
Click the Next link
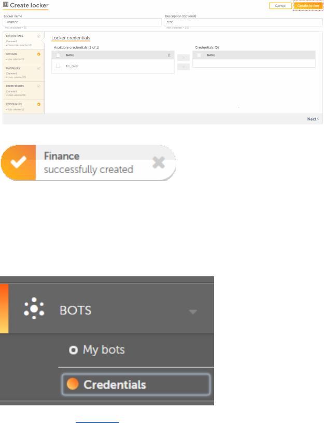click(x=313, y=119)
